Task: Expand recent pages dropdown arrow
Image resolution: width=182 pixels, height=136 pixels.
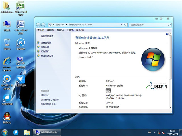Action: [x=47, y=25]
